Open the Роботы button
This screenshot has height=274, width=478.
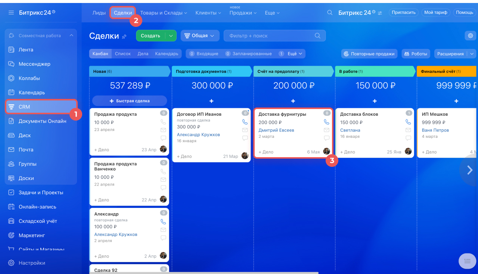416,54
